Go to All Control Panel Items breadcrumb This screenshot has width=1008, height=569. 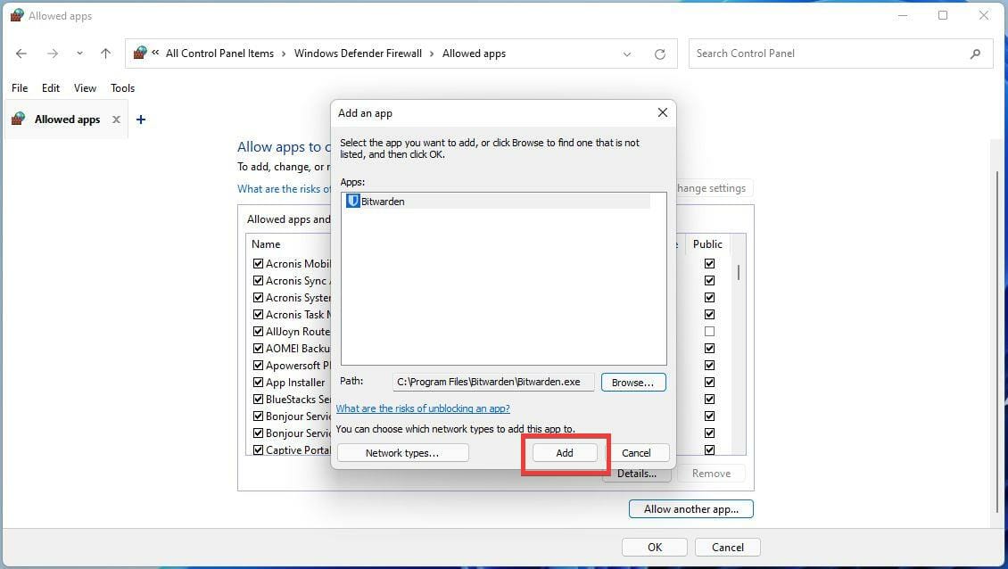(x=219, y=54)
